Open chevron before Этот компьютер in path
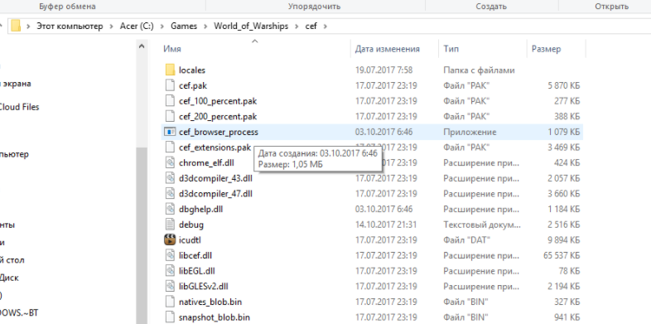651x324 pixels. point(28,27)
